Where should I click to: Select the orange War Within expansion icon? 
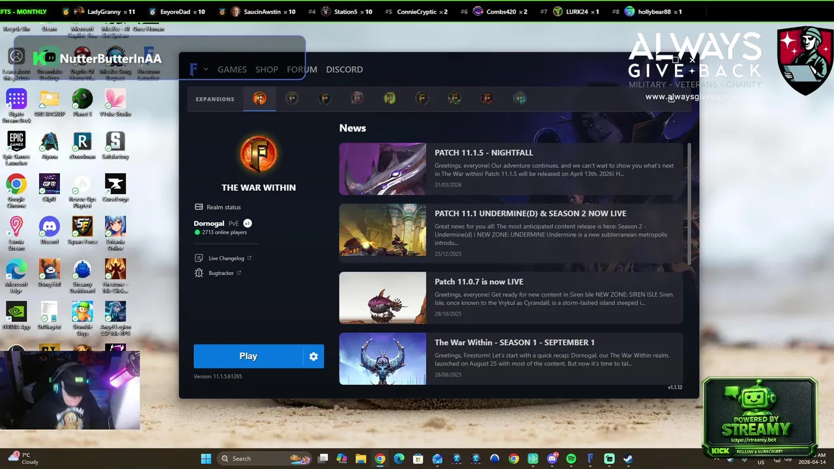(259, 98)
